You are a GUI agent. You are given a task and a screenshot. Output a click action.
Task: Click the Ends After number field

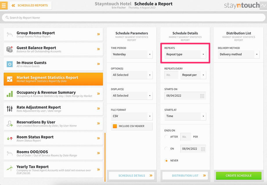pyautogui.click(x=186, y=137)
